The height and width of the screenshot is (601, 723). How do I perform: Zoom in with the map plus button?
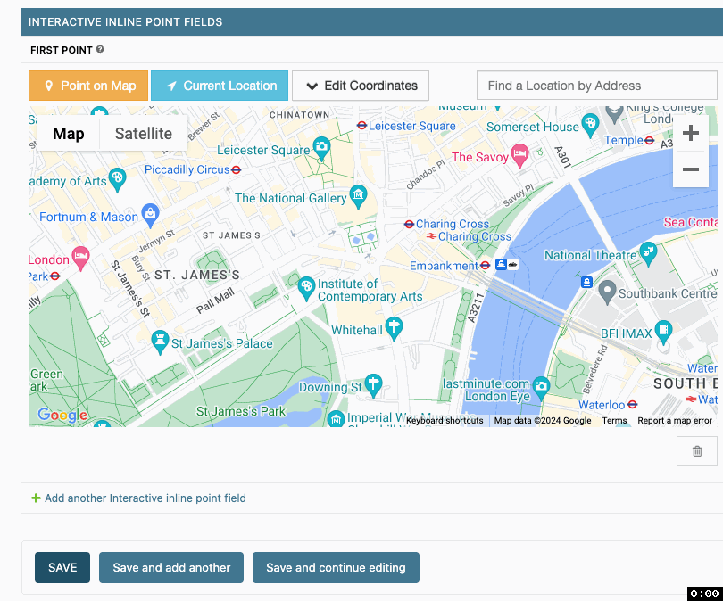tap(690, 133)
